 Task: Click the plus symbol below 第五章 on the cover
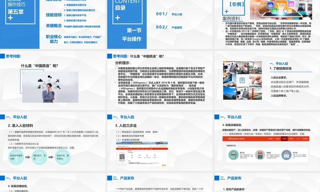[x=11, y=18]
